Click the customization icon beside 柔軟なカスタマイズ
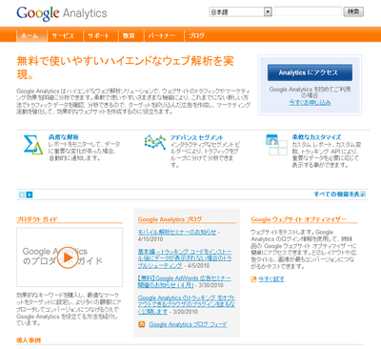Viewport: 381px width, 349px height. tap(276, 145)
